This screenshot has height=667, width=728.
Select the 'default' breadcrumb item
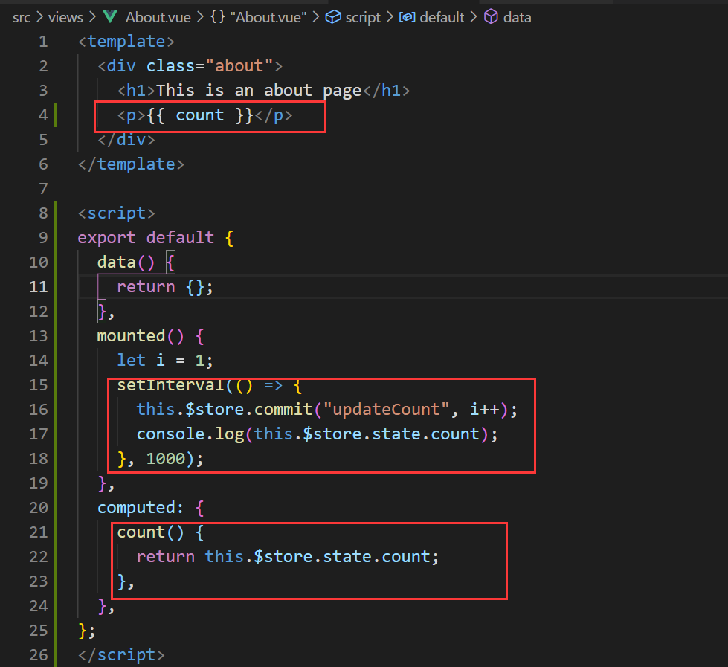pos(442,18)
